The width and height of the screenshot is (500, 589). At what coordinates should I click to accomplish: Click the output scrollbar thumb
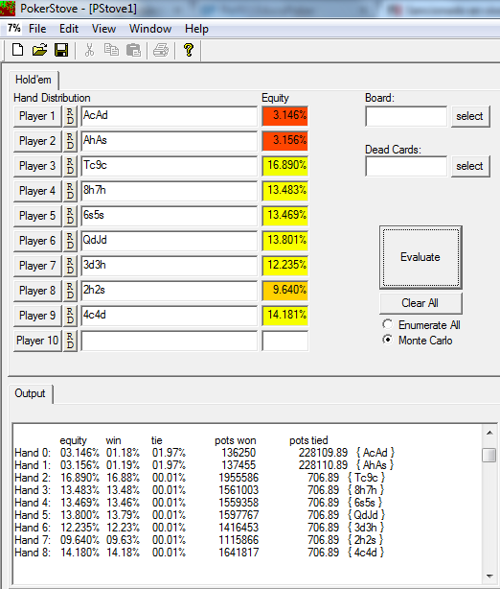click(x=489, y=455)
